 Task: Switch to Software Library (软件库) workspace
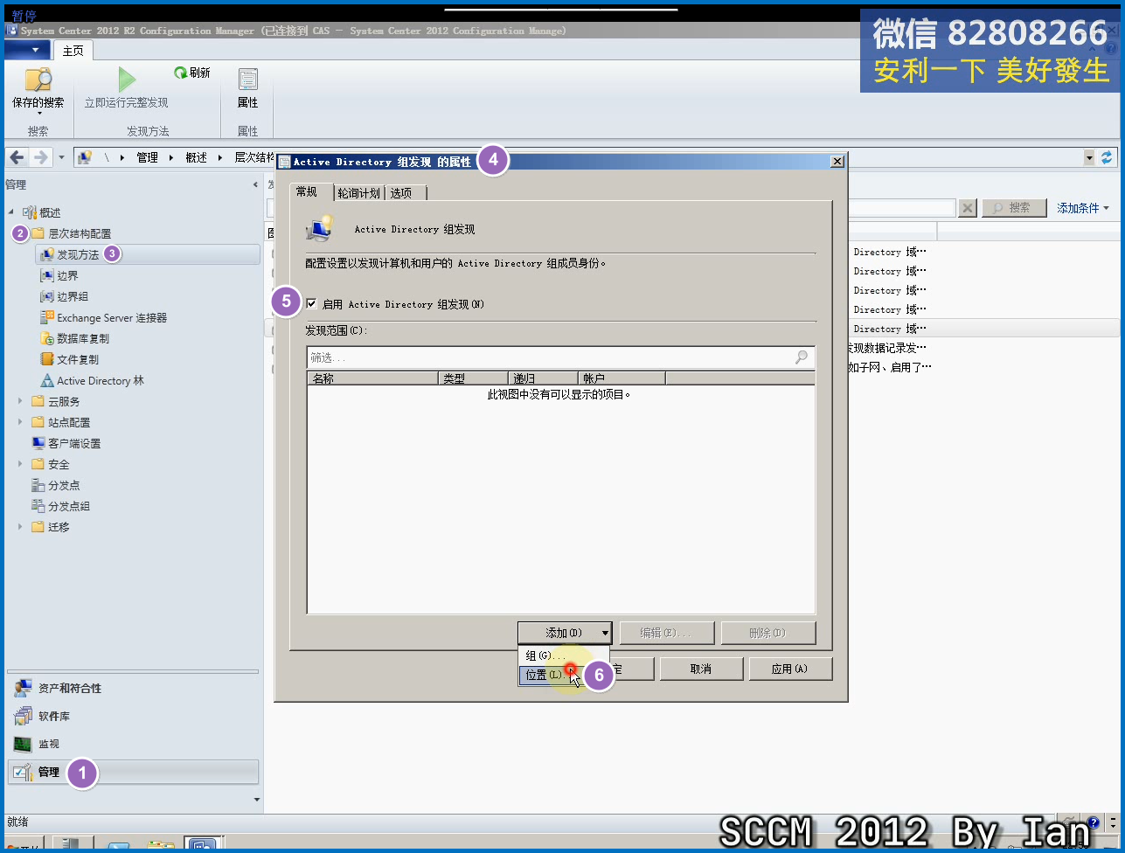(133, 717)
